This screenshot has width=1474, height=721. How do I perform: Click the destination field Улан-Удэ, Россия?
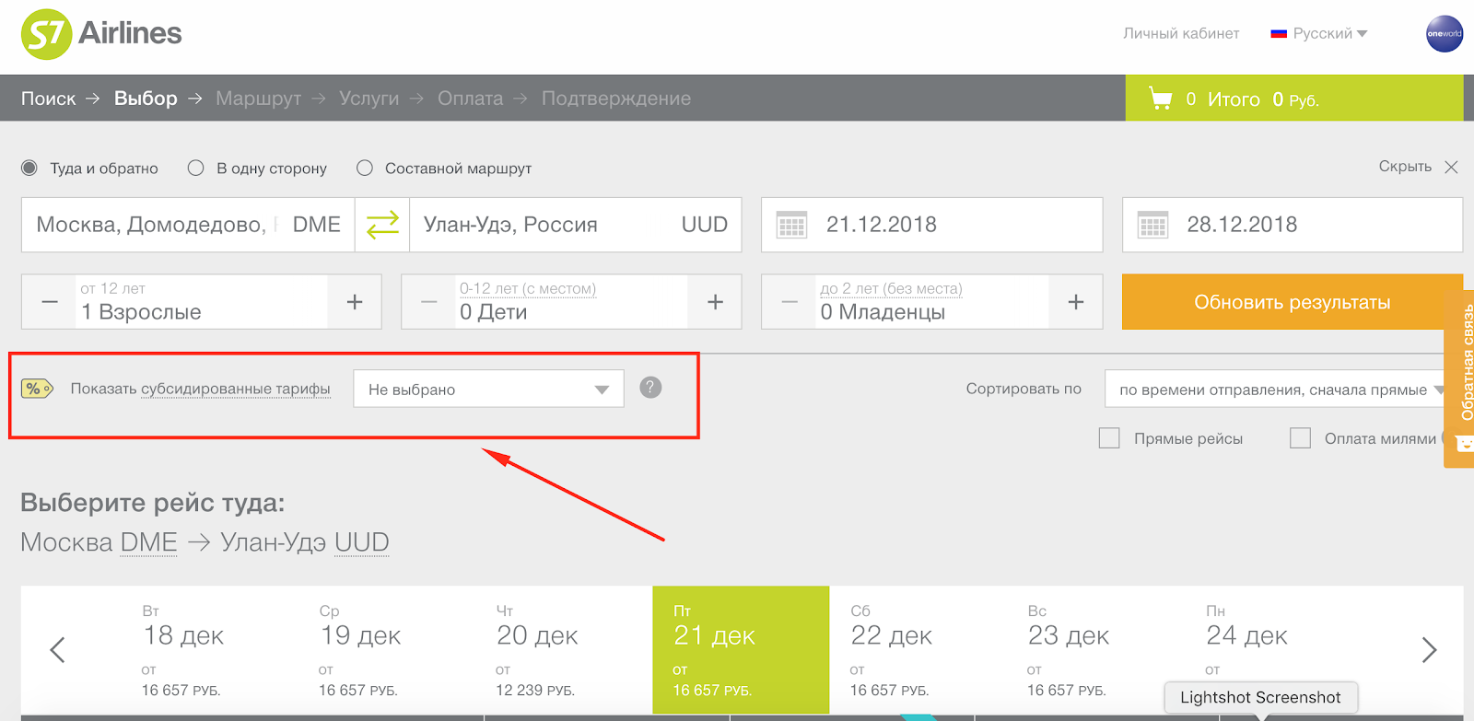pos(576,225)
